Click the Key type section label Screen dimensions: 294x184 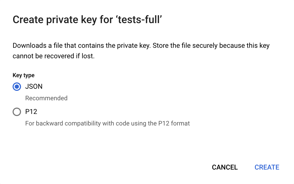pos(23,75)
